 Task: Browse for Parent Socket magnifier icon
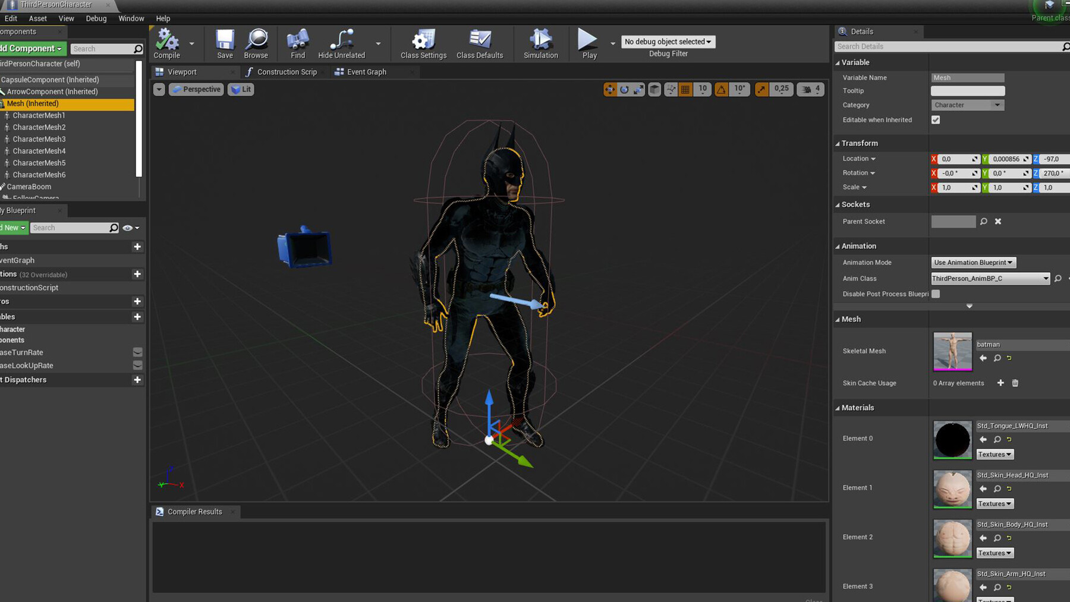coord(984,222)
